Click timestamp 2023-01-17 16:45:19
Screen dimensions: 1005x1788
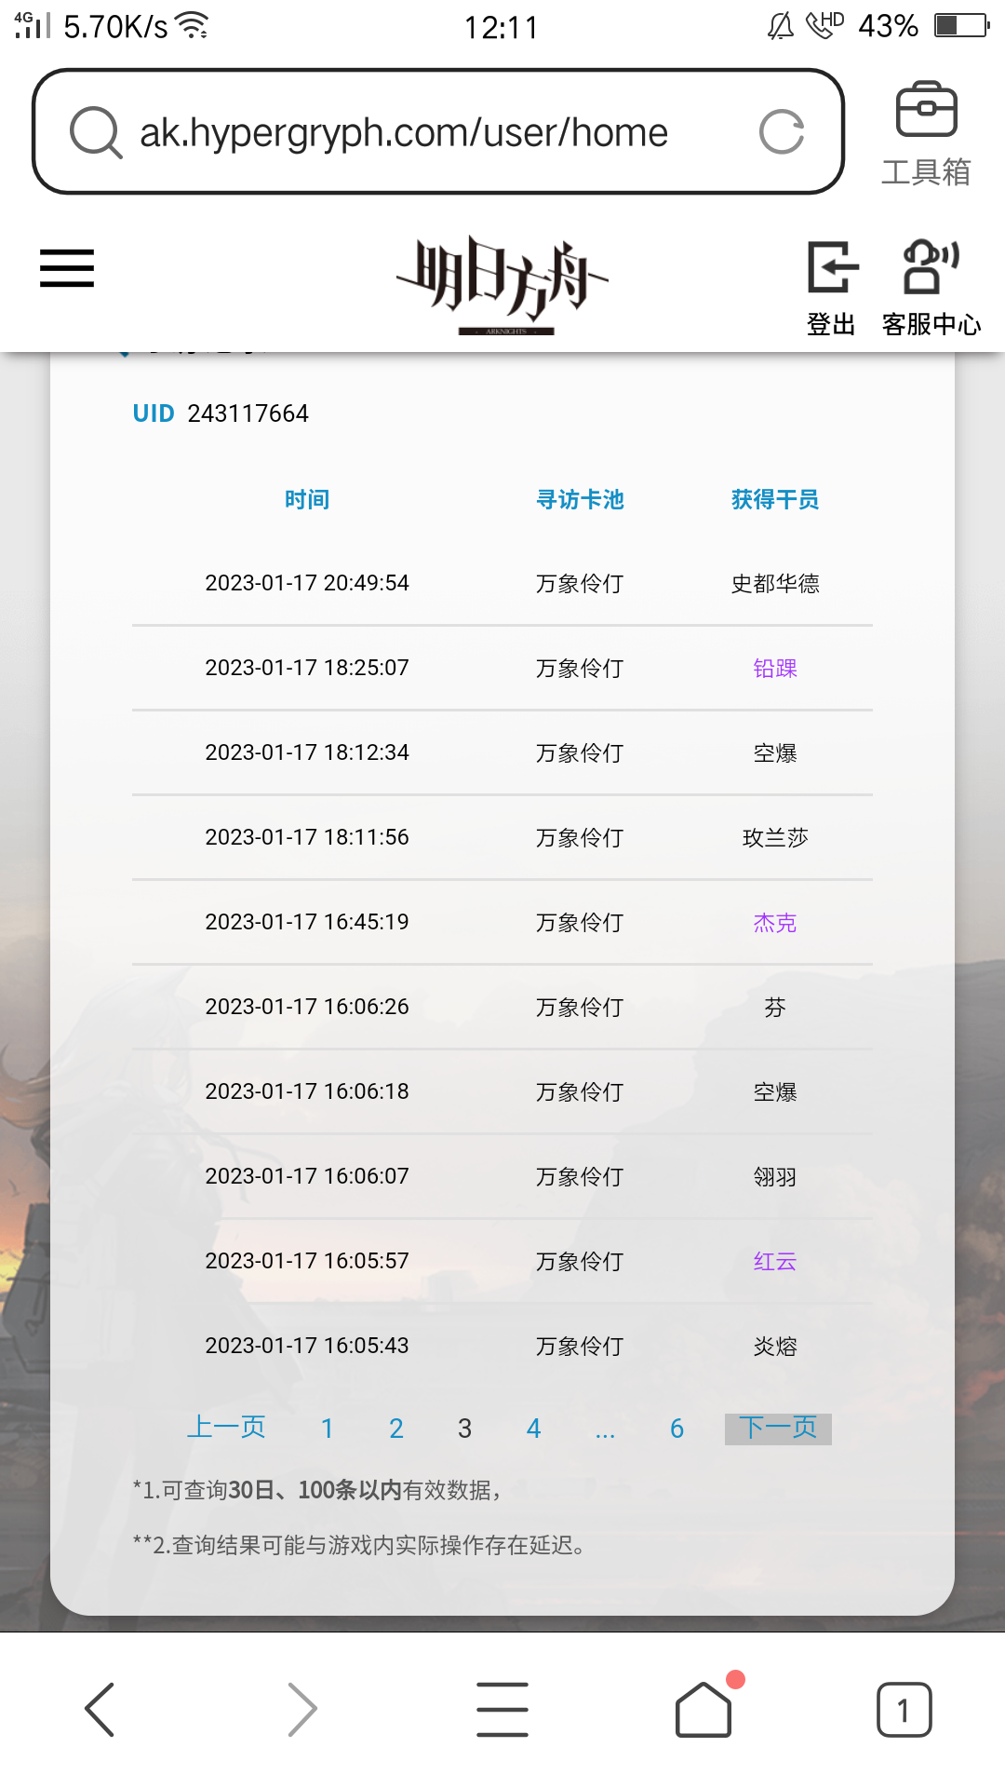click(x=307, y=922)
